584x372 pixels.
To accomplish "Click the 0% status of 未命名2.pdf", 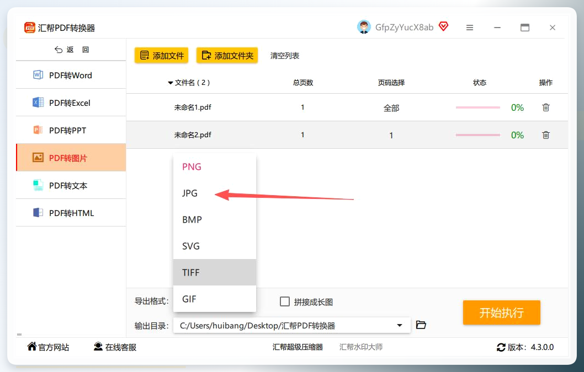I will pos(517,135).
